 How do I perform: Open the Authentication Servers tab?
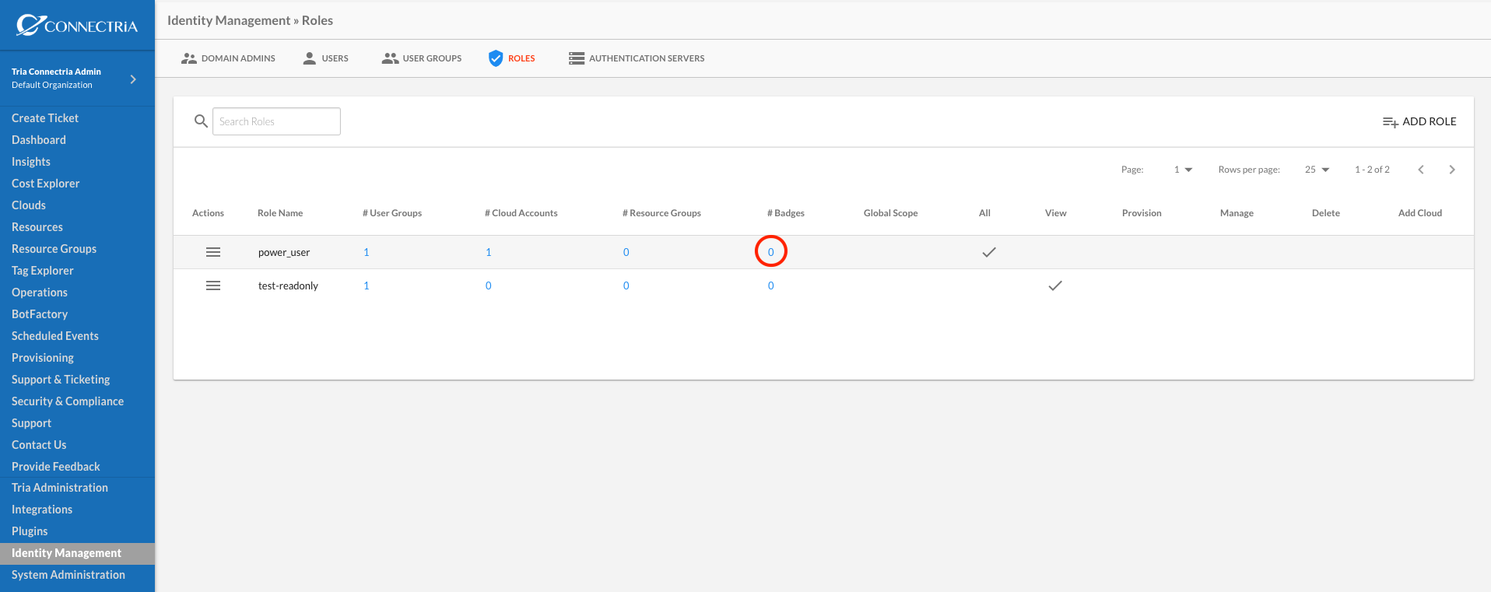[x=637, y=58]
